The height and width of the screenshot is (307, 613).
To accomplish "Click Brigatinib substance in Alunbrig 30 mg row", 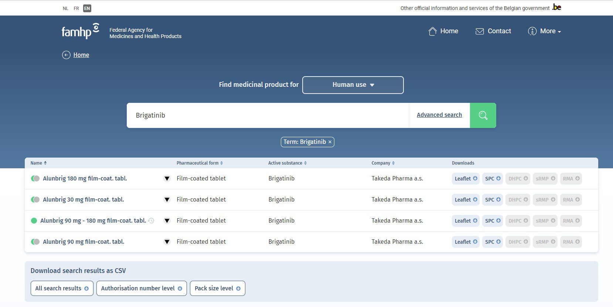I will coord(282,200).
